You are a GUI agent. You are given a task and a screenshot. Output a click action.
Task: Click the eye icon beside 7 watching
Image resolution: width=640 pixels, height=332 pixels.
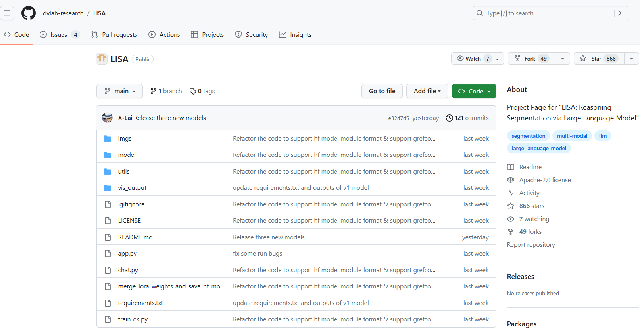pos(511,219)
